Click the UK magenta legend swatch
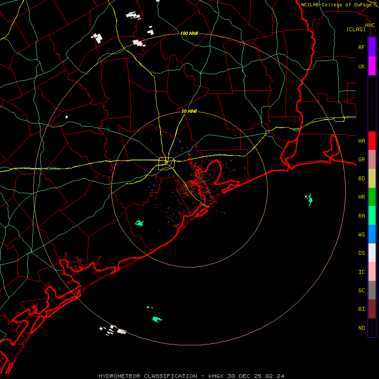 point(372,66)
